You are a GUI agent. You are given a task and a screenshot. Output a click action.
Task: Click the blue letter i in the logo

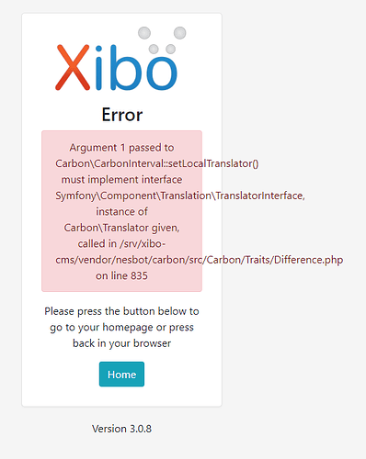tap(98, 68)
